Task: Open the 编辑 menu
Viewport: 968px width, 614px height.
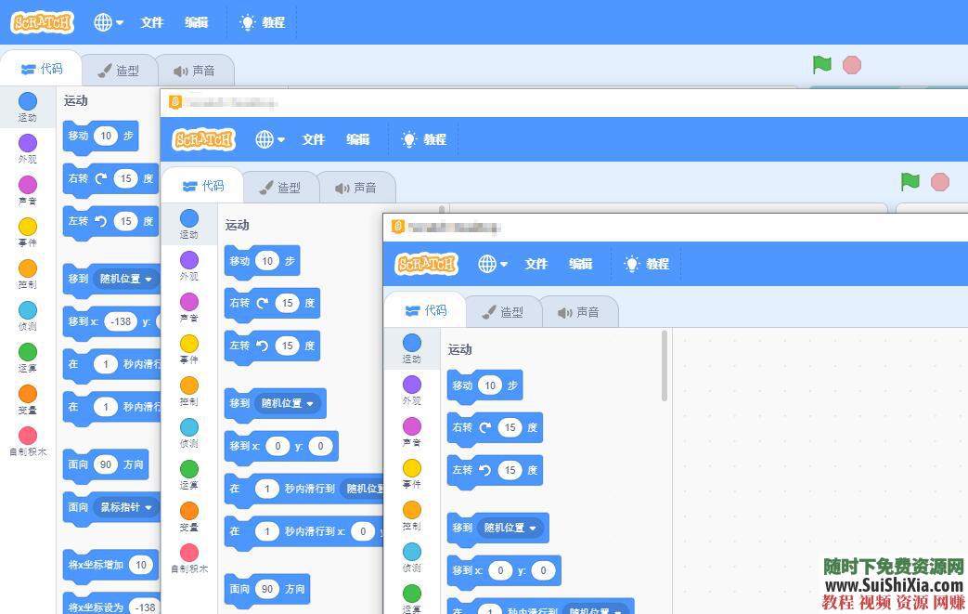Action: click(x=196, y=22)
